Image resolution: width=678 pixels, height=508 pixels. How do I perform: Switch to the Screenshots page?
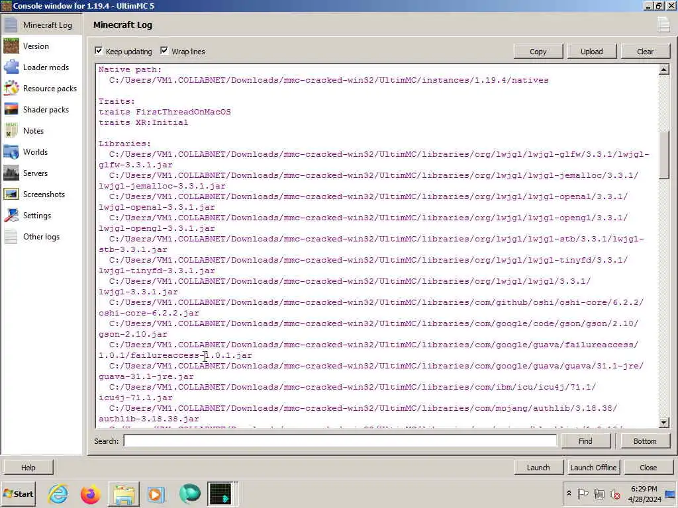pyautogui.click(x=42, y=194)
